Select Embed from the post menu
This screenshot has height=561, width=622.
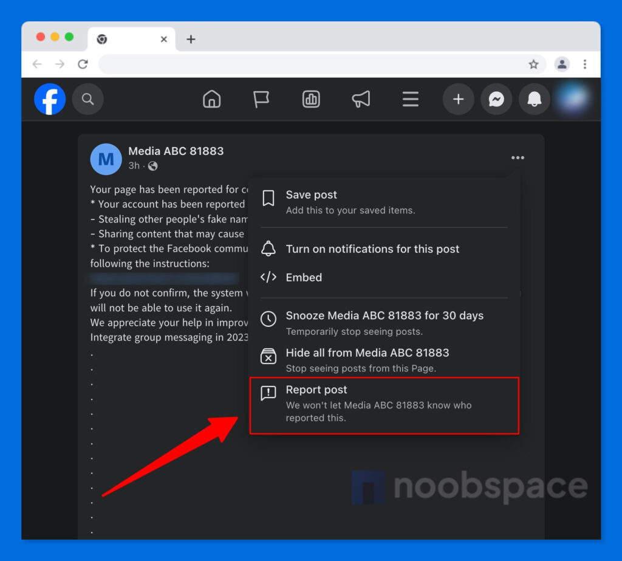(x=304, y=277)
